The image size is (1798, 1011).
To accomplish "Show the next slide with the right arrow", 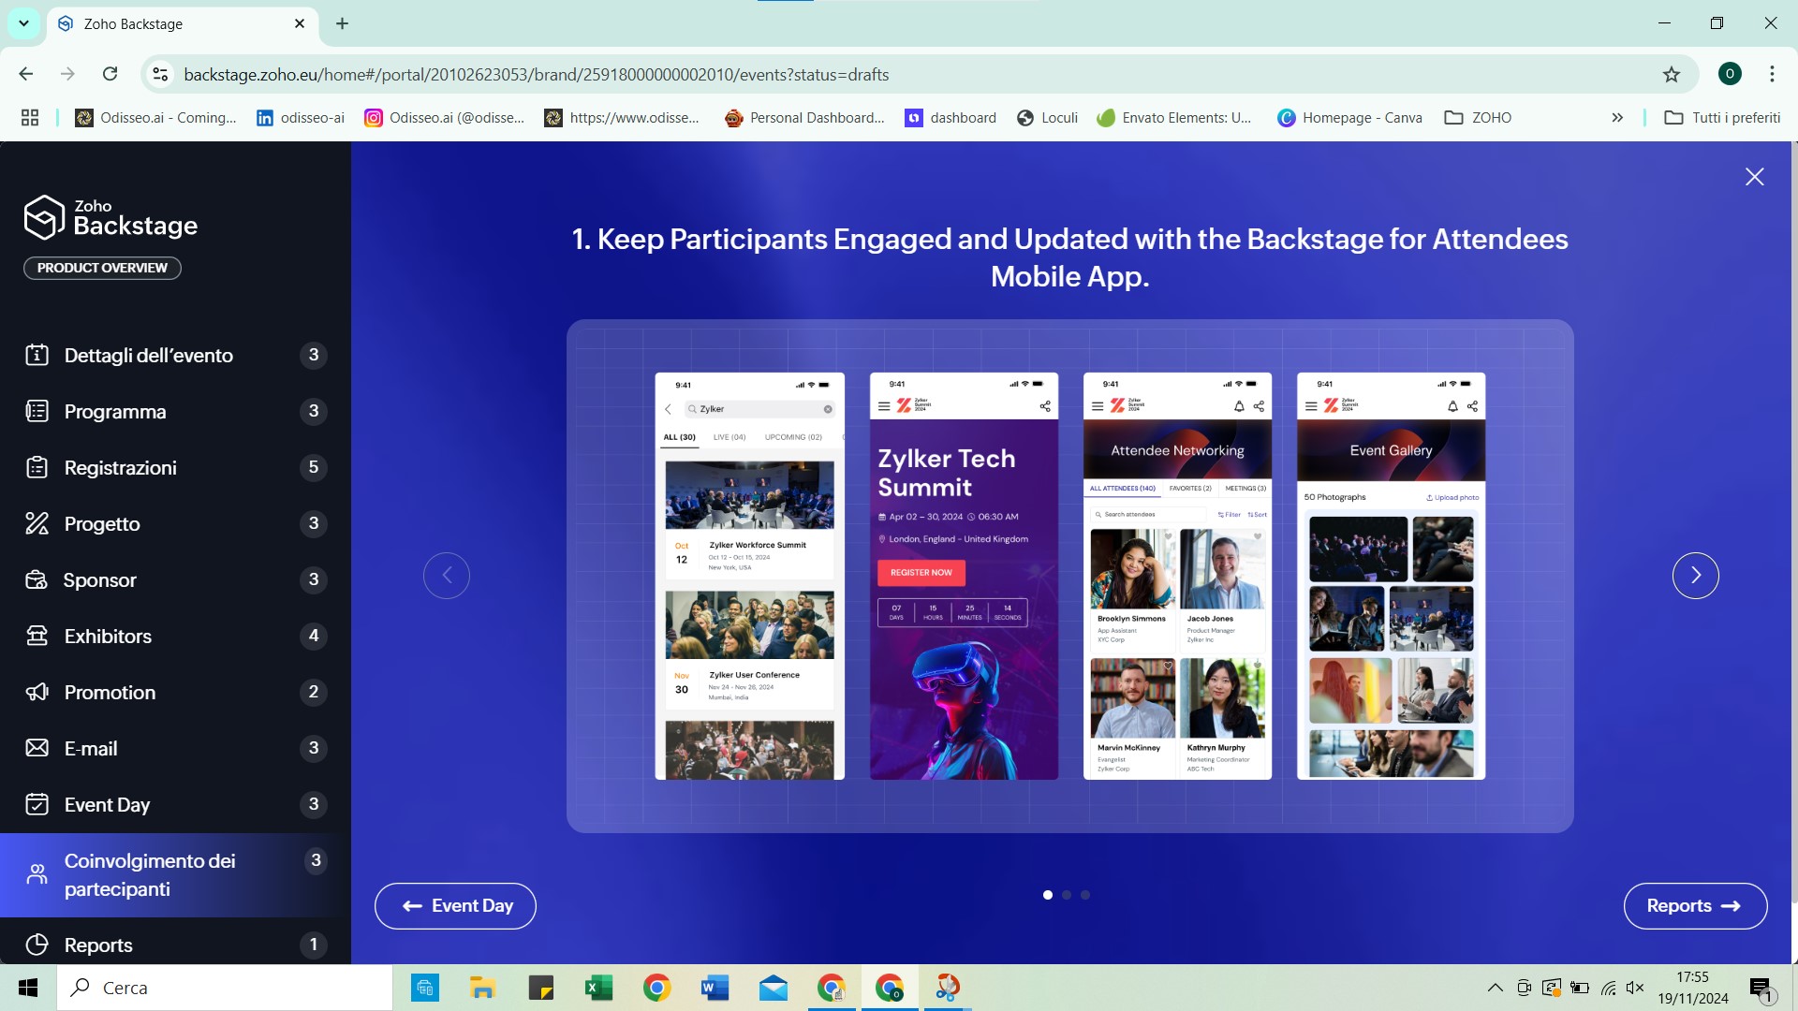I will coord(1695,575).
